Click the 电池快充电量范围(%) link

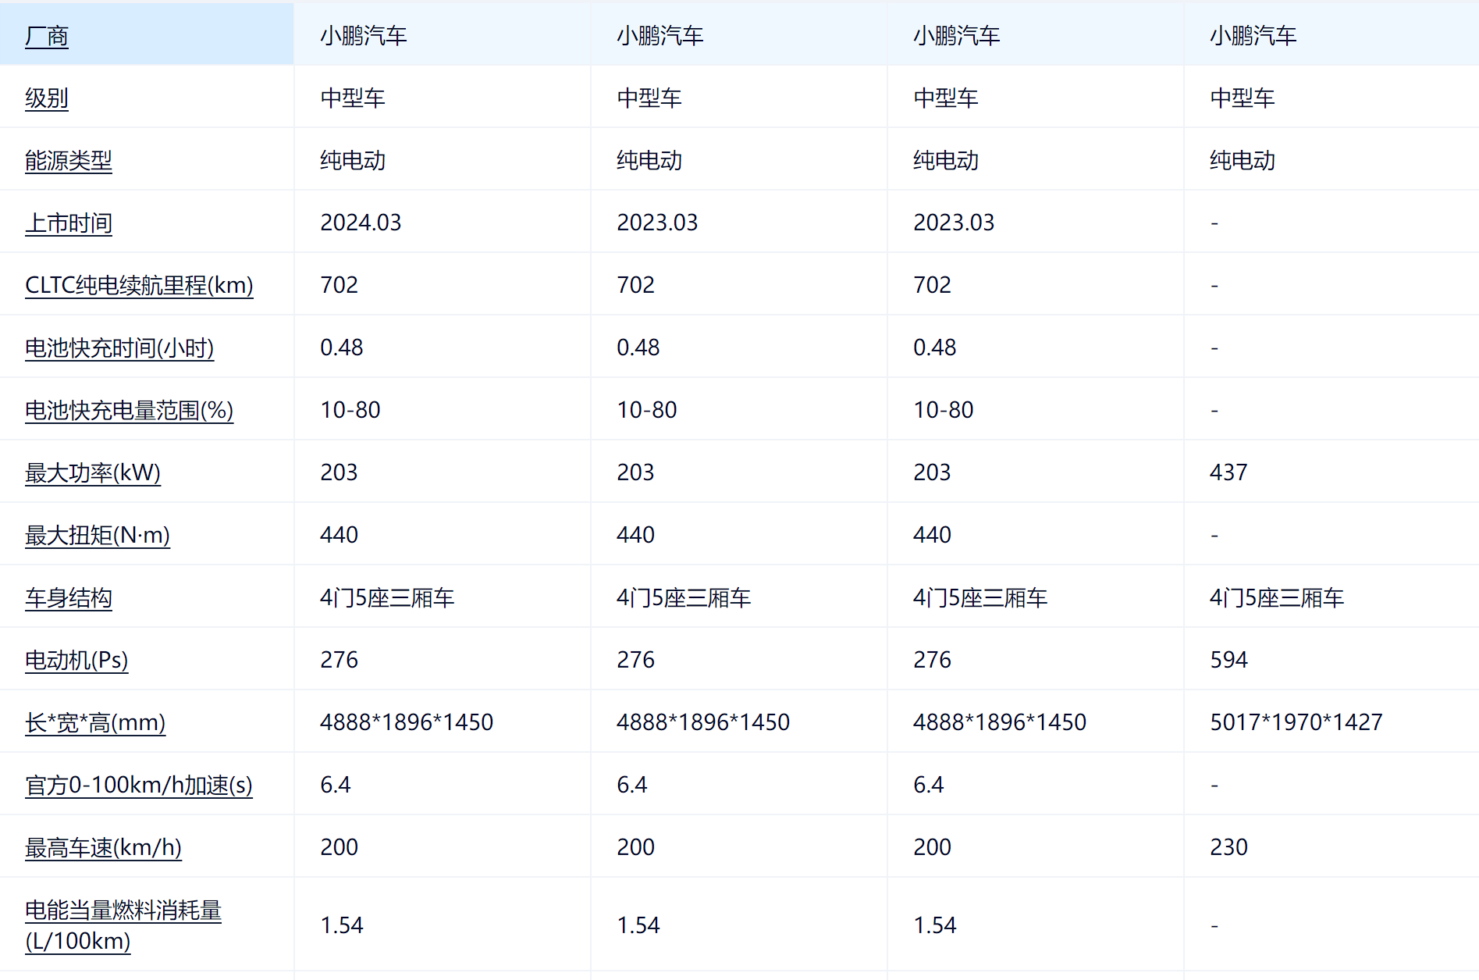click(x=130, y=411)
